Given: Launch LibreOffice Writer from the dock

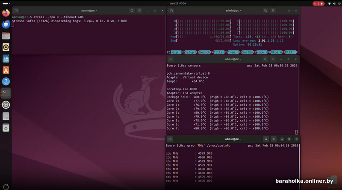Looking at the screenshot, I should pyautogui.click(x=6, y=59).
